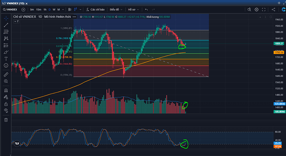Add symbol with the plus circle icon

tap(23, 9)
